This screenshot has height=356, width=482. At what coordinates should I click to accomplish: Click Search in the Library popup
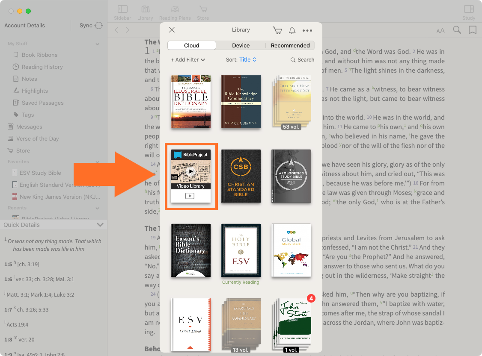click(x=303, y=60)
